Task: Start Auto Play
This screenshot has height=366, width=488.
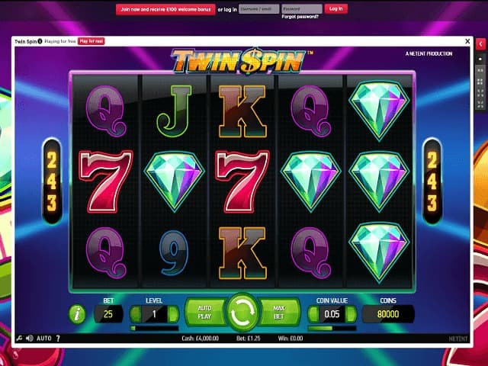Action: point(205,312)
